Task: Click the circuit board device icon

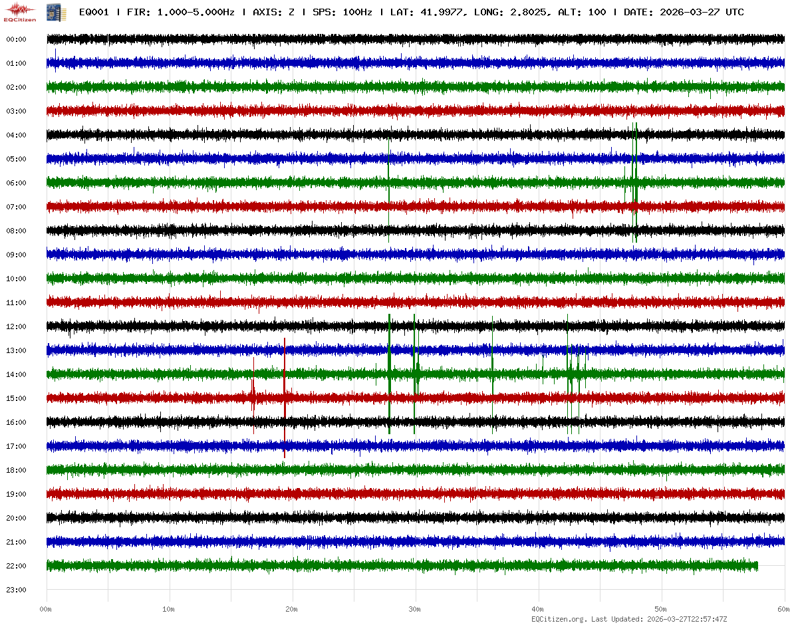Action: click(x=56, y=11)
